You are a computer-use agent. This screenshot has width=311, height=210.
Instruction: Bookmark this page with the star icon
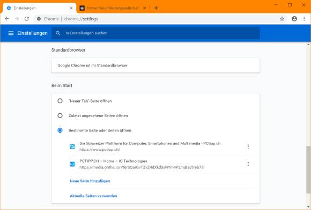coord(282,19)
